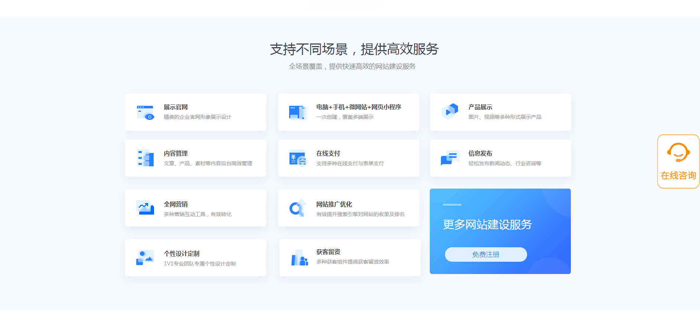Click the 产品展示 play cube icon

click(450, 111)
